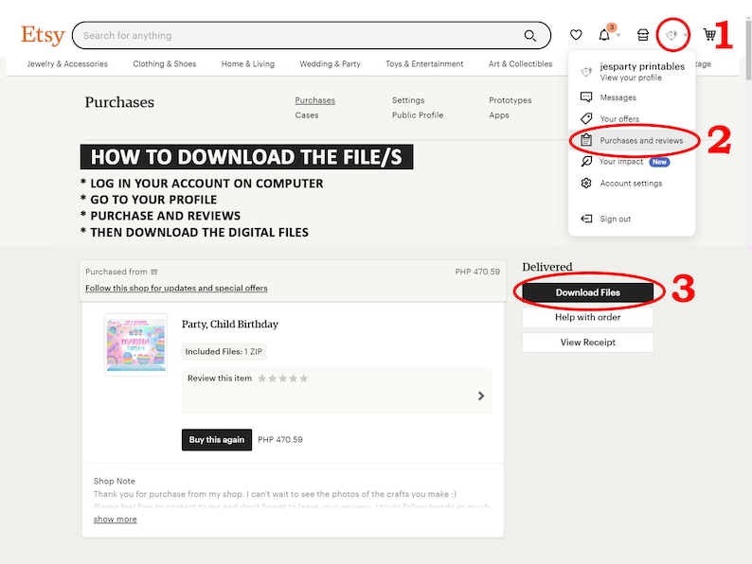Go to Cases link
This screenshot has height=564, width=752.
tap(307, 115)
